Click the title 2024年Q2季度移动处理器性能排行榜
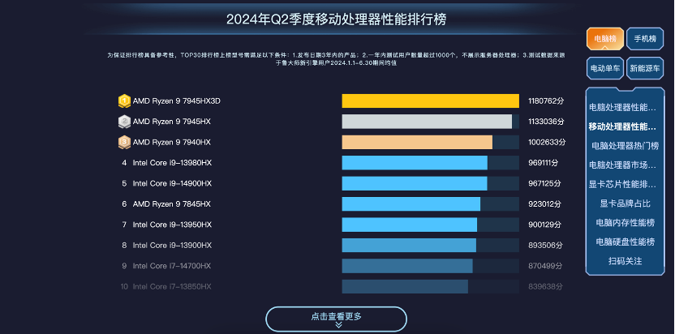 pos(336,19)
